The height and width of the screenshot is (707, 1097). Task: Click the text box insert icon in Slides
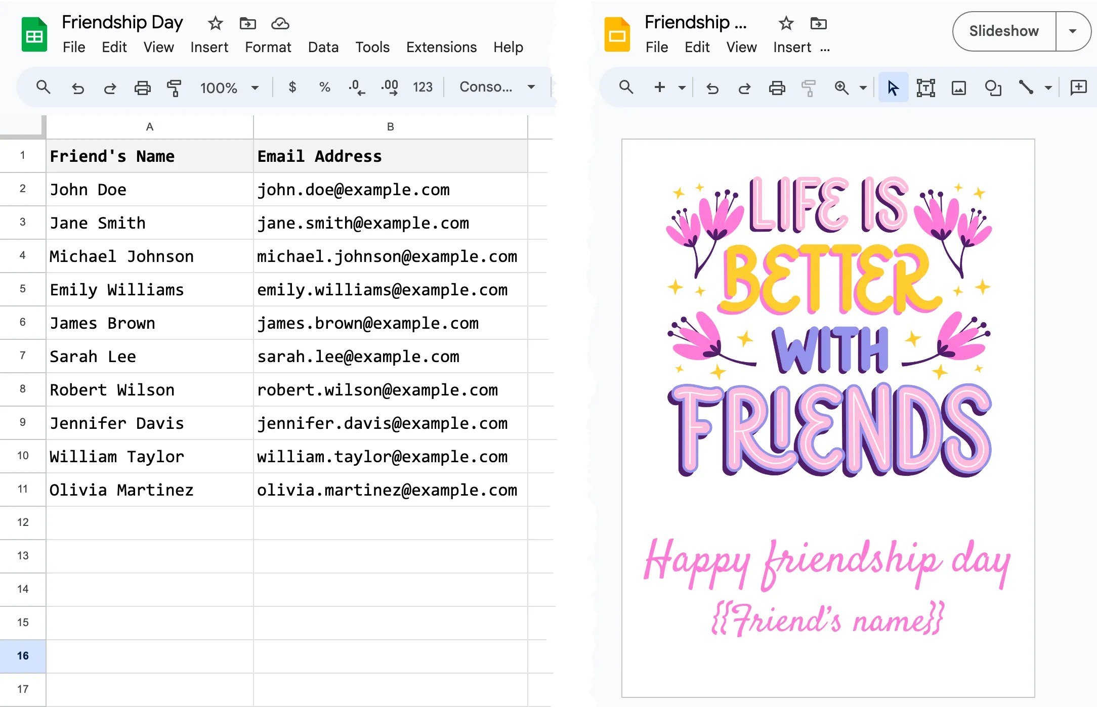tap(925, 86)
